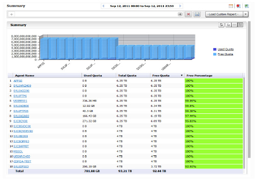Open agent in table row 10
Screen dimensions: 270x188
click(22, 126)
